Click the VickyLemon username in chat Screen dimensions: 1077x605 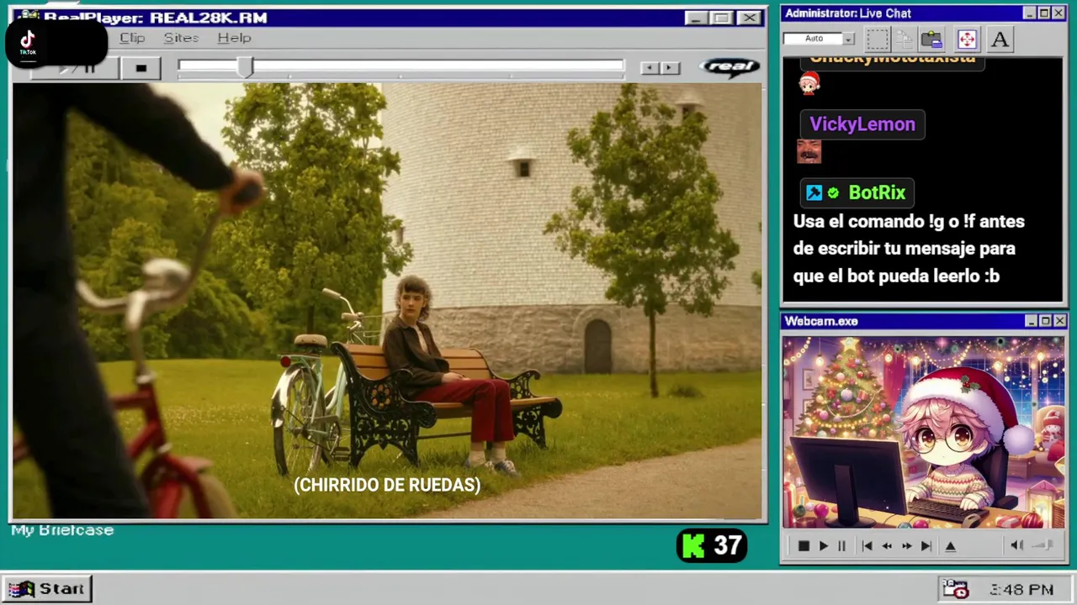tap(862, 124)
